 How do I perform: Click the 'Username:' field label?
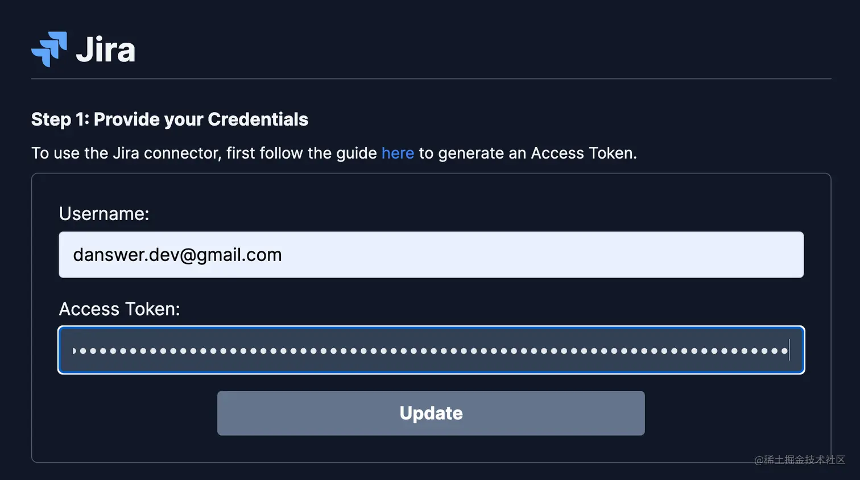104,214
